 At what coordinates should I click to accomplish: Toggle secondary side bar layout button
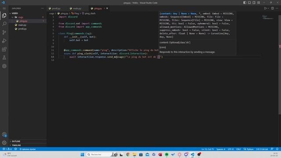pyautogui.click(x=254, y=3)
